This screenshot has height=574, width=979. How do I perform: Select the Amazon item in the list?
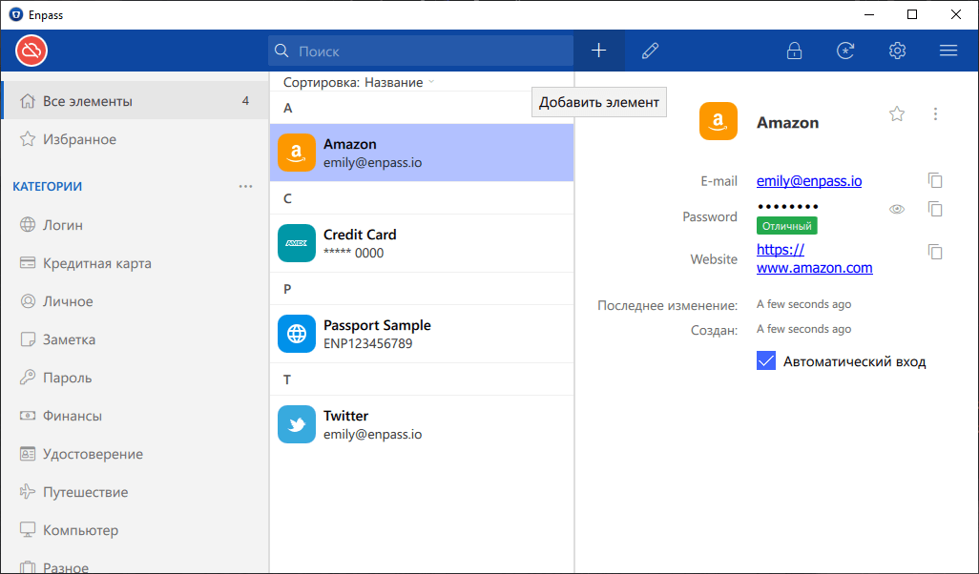click(x=422, y=153)
